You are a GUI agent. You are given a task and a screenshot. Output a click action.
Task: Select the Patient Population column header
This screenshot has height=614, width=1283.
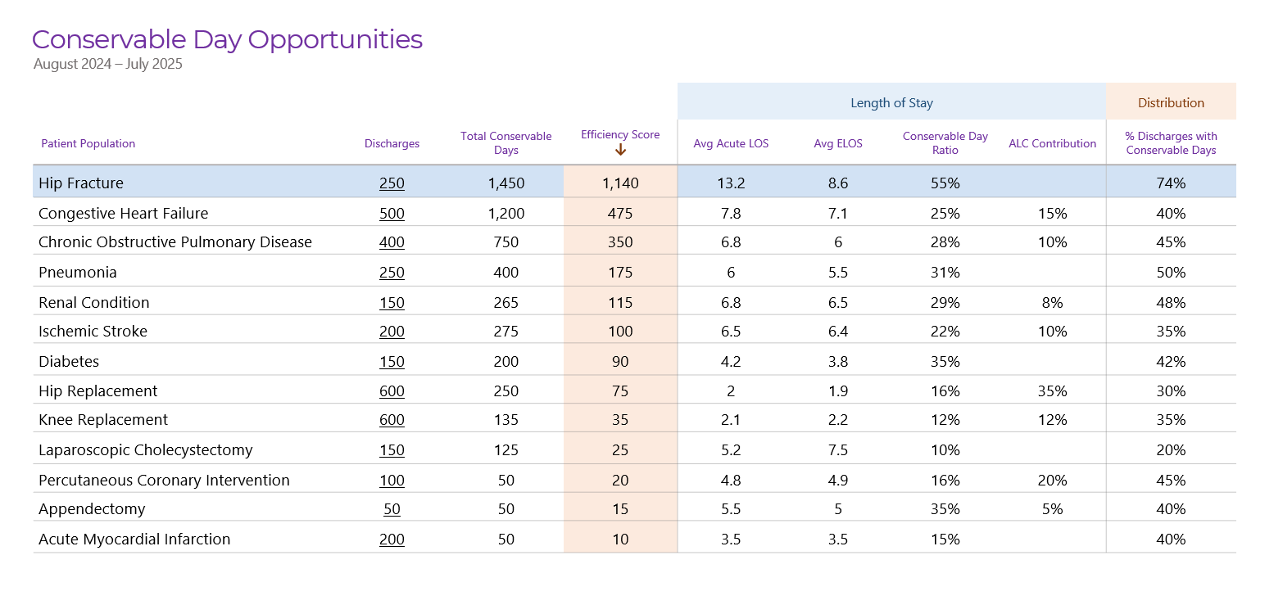(x=88, y=144)
